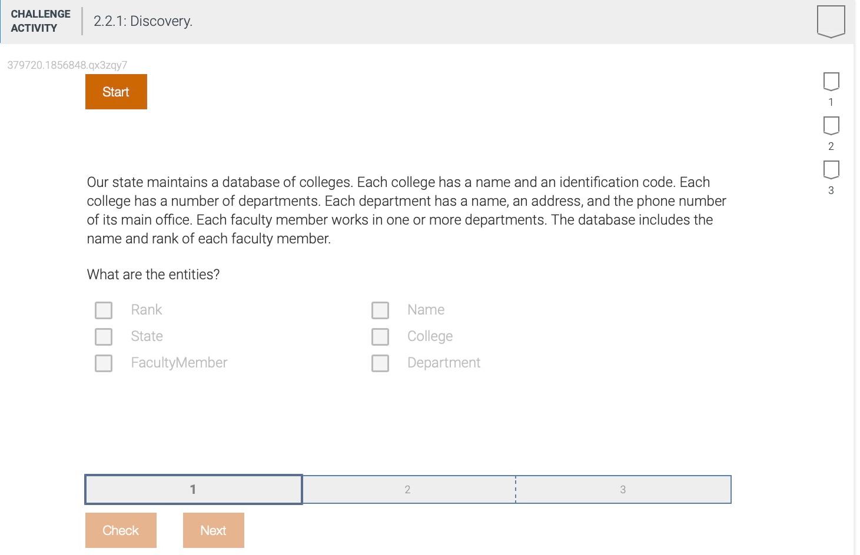Check the Rank entity checkbox
The height and width of the screenshot is (555, 860).
coord(103,310)
